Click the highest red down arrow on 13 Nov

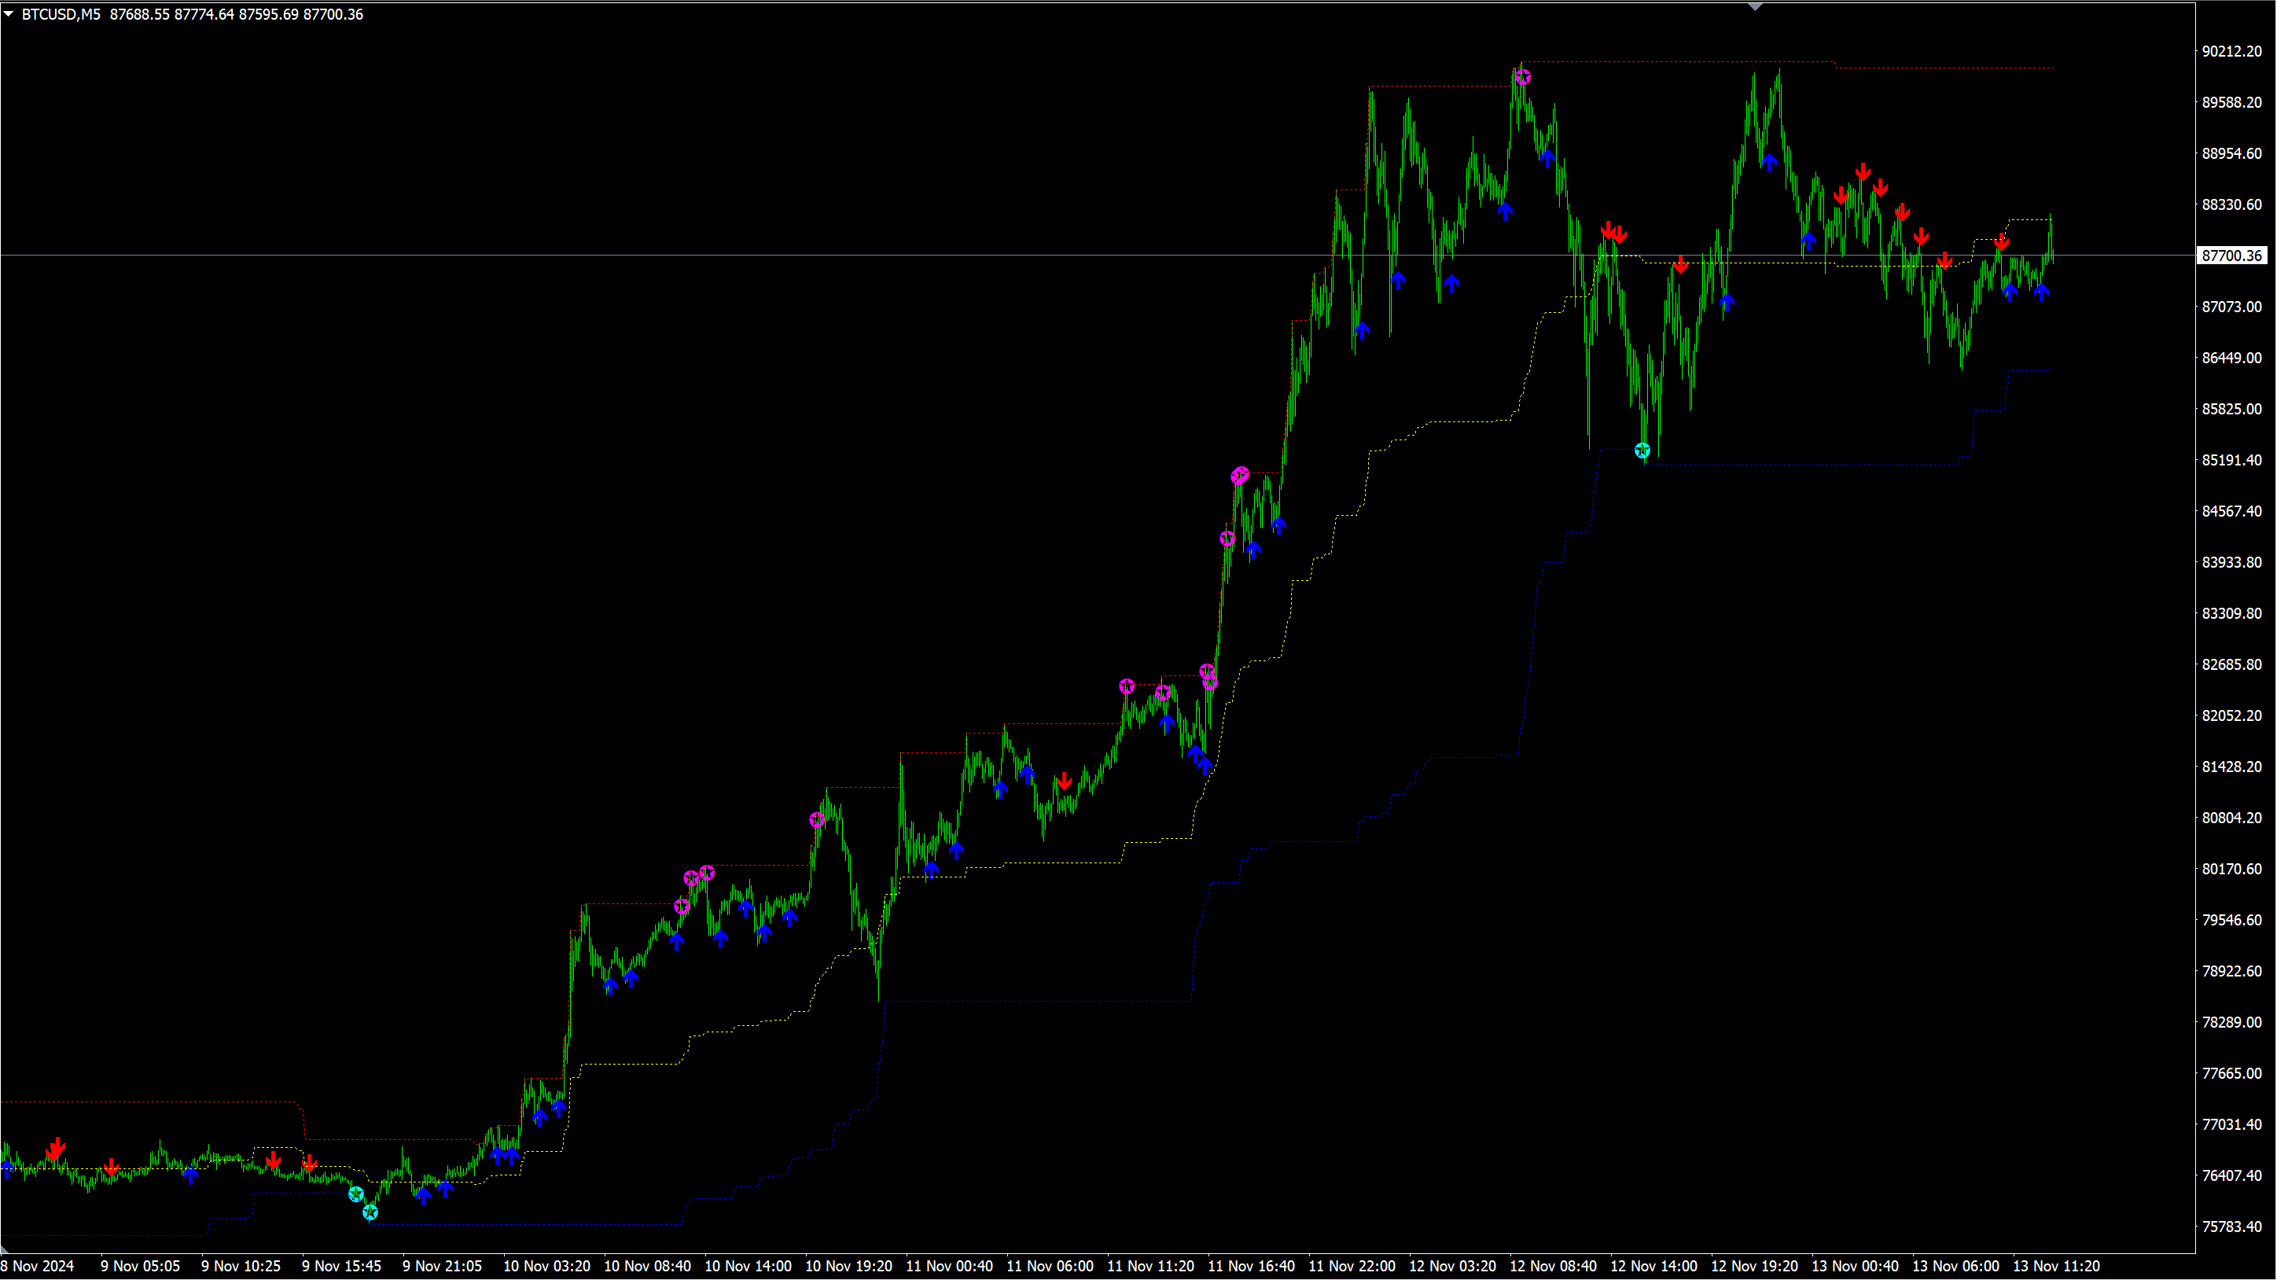(x=1863, y=171)
